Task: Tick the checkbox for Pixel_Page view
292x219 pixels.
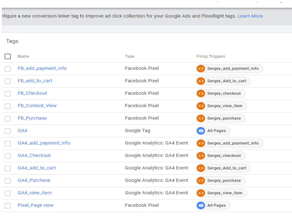Action: (x=8, y=206)
